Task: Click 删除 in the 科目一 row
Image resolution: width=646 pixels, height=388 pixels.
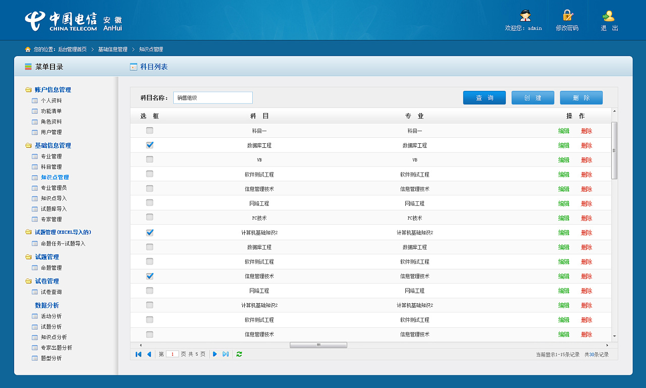Action: pyautogui.click(x=586, y=131)
